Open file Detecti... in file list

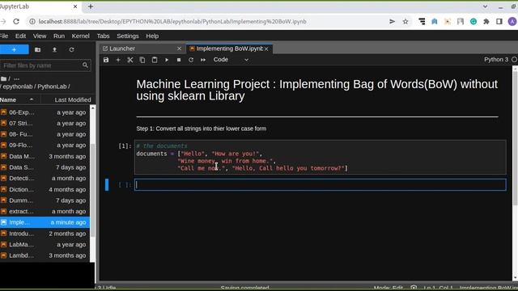[x=45, y=178]
